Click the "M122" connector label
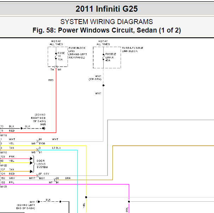The width and height of the screenshot is (214, 213). click(x=4, y=165)
